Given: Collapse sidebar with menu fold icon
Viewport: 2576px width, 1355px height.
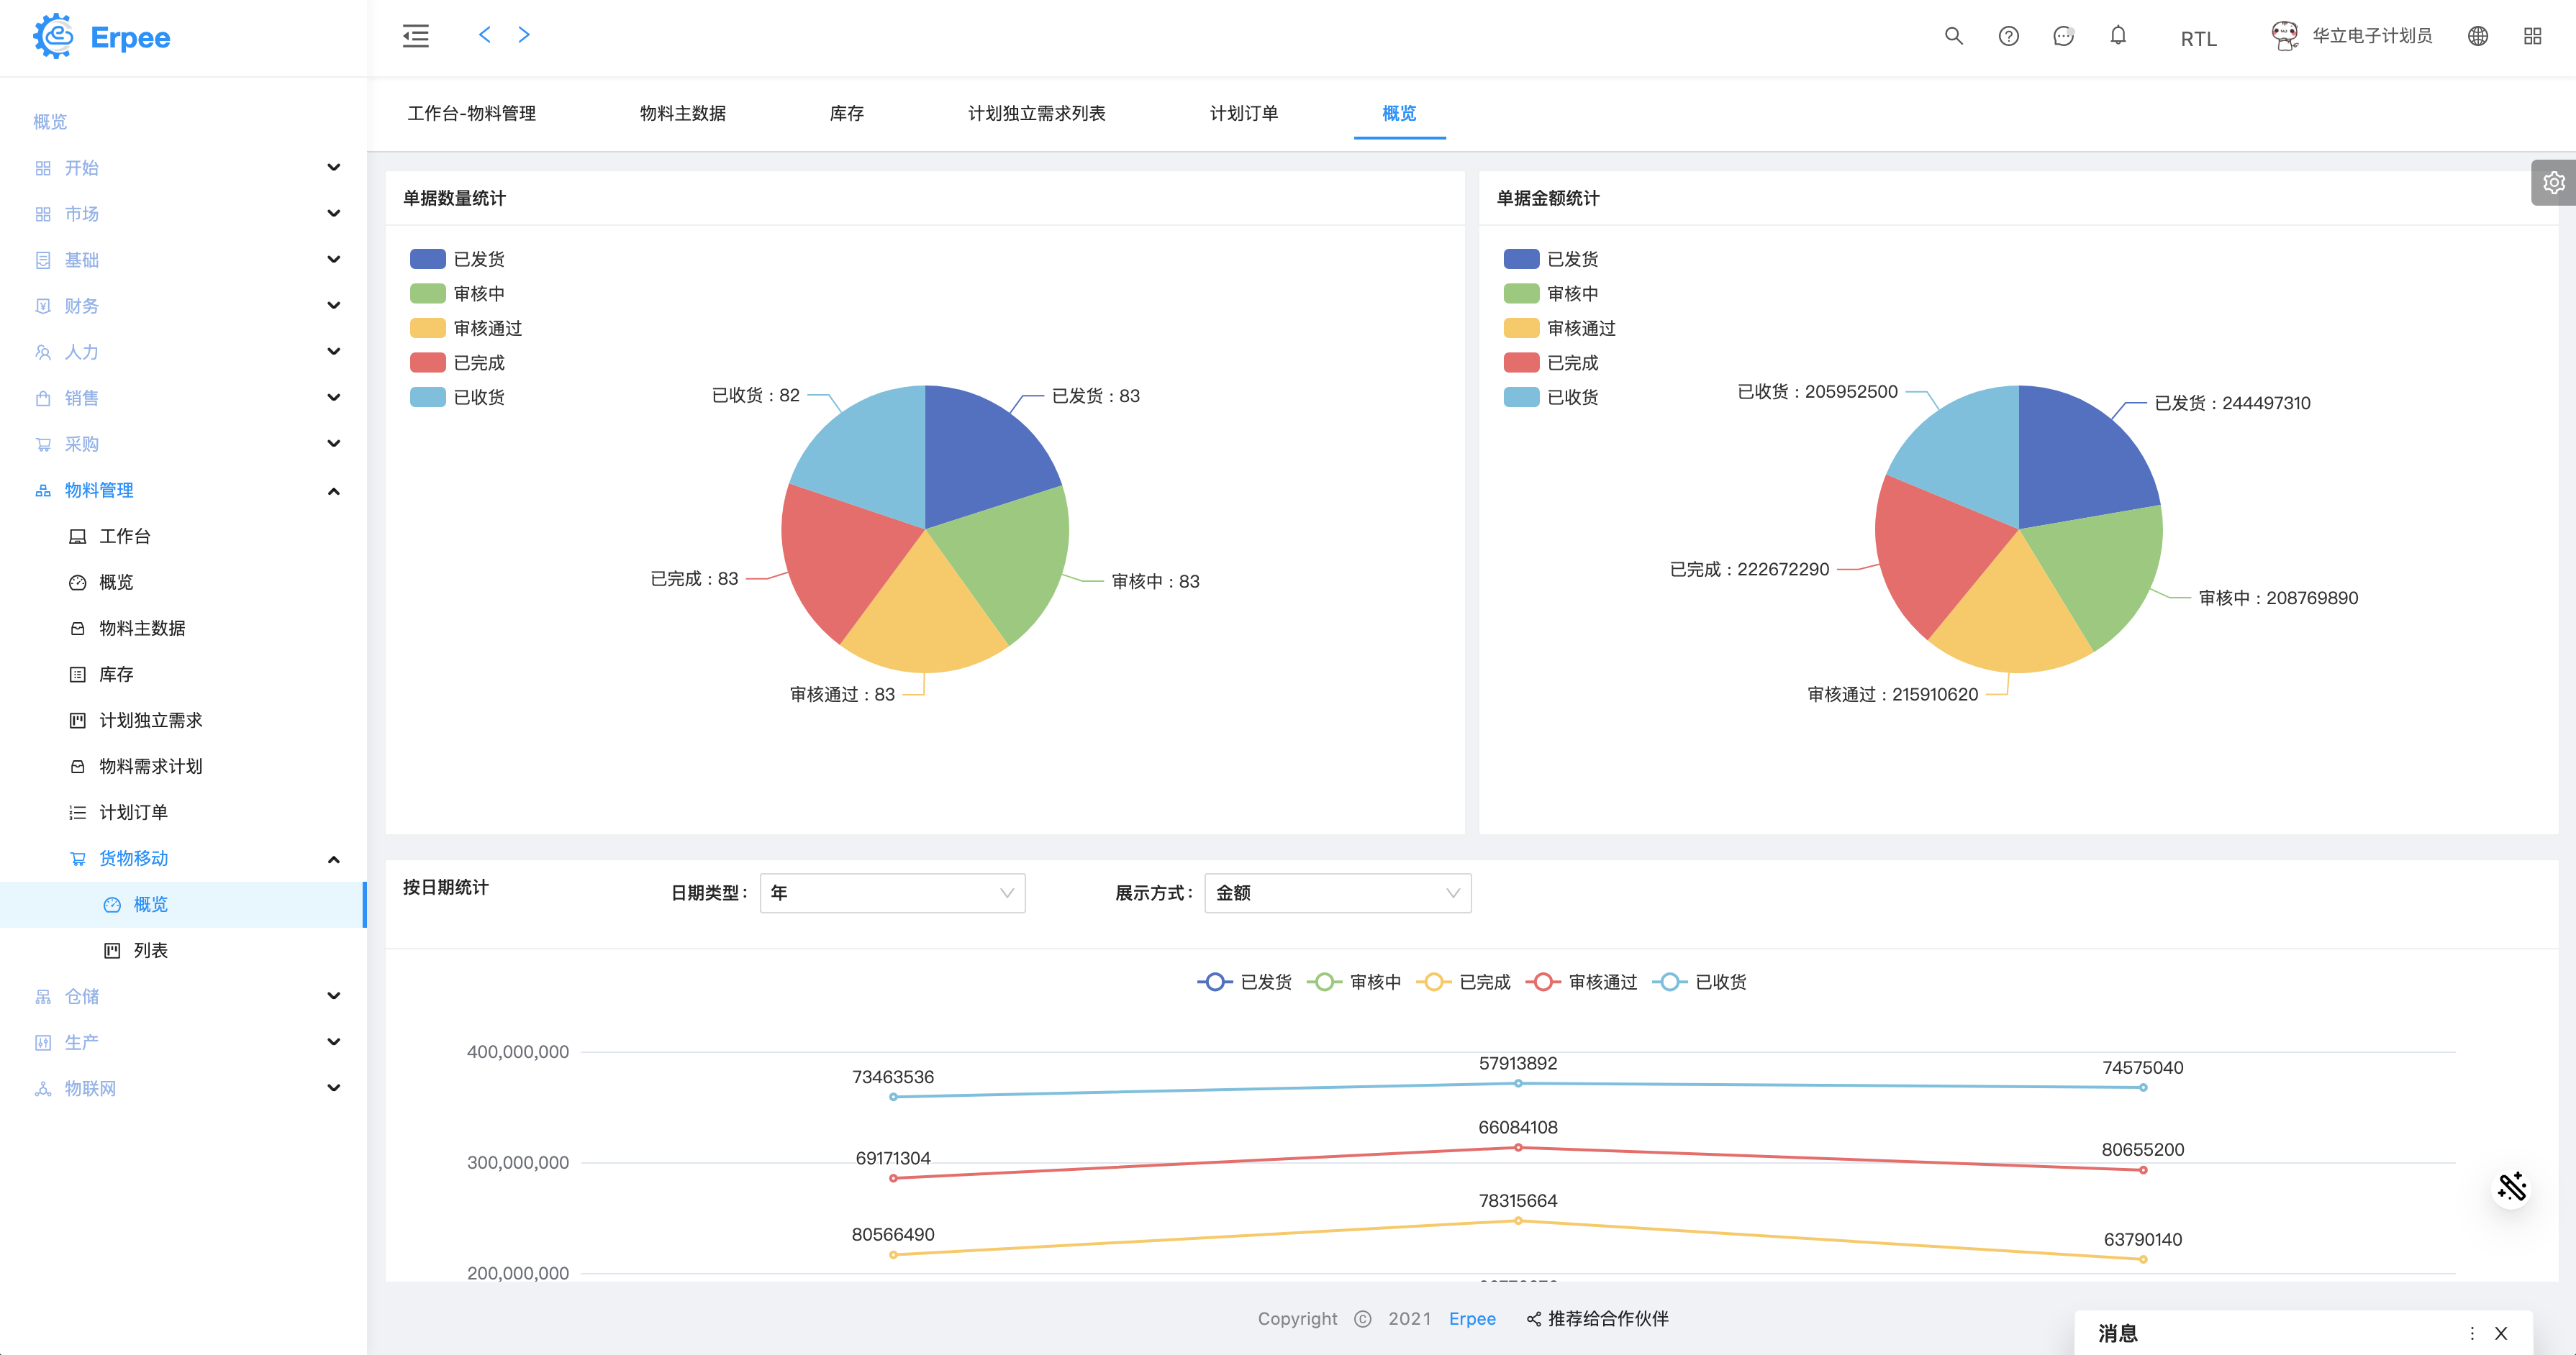Looking at the screenshot, I should click(x=416, y=37).
